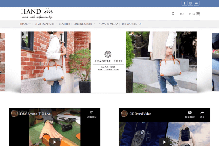Image resolution: width=219 pixels, height=146 pixels.
Task: Open the CIE Brand Video title
Action: tap(141, 114)
